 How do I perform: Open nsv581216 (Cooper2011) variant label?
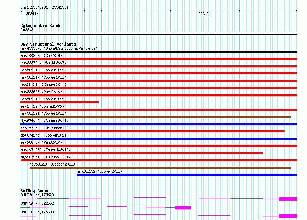(x=43, y=70)
